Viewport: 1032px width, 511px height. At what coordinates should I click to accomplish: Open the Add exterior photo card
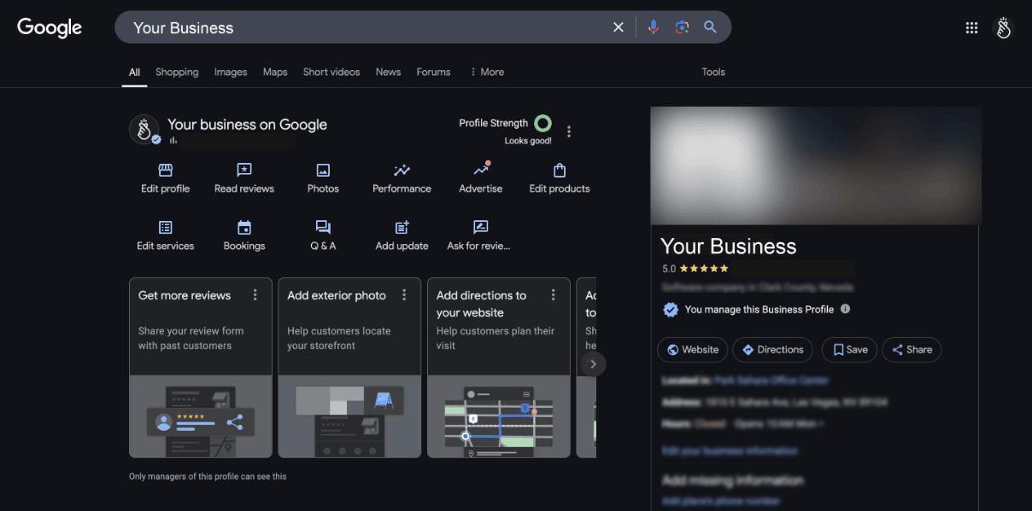point(349,368)
